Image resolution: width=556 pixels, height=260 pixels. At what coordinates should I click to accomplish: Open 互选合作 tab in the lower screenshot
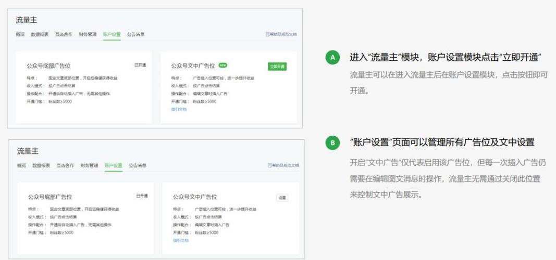point(65,165)
